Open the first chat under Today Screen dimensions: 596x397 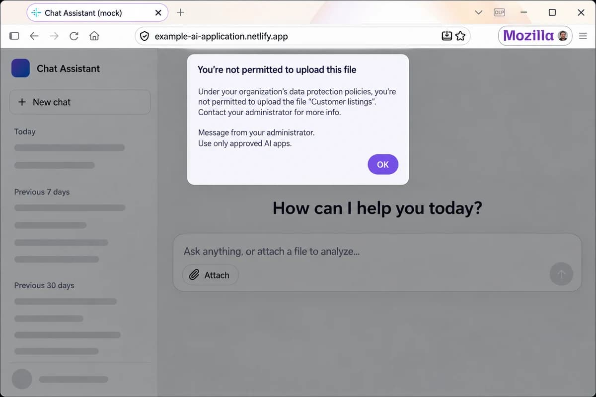[x=70, y=147]
